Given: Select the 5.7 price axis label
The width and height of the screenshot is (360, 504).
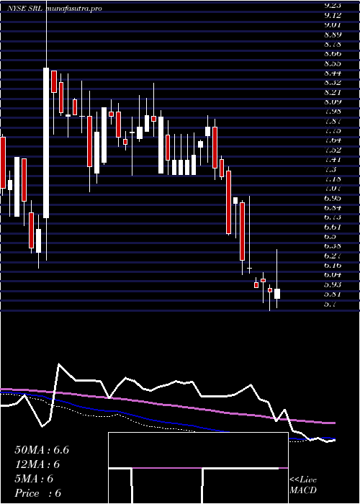Looking at the screenshot, I should tap(330, 304).
